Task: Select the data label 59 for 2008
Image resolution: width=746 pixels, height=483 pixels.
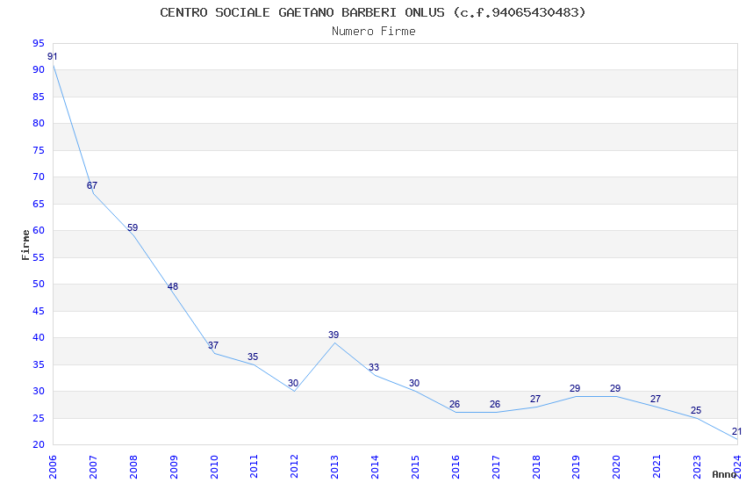Action: 133,228
